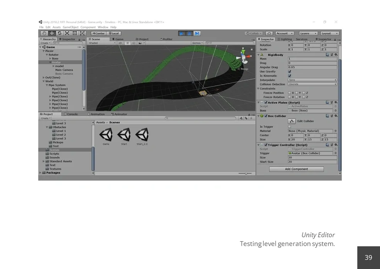Collapse the Pipe System tree node
Image resolution: width=380 pixels, height=269 pixels.
pos(47,85)
